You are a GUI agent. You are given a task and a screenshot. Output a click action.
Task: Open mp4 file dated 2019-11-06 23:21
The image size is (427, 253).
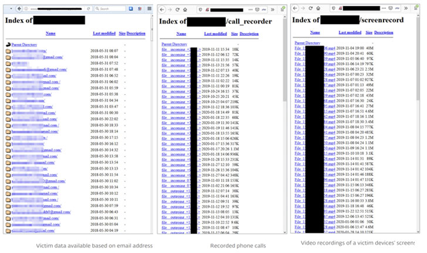pos(315,69)
